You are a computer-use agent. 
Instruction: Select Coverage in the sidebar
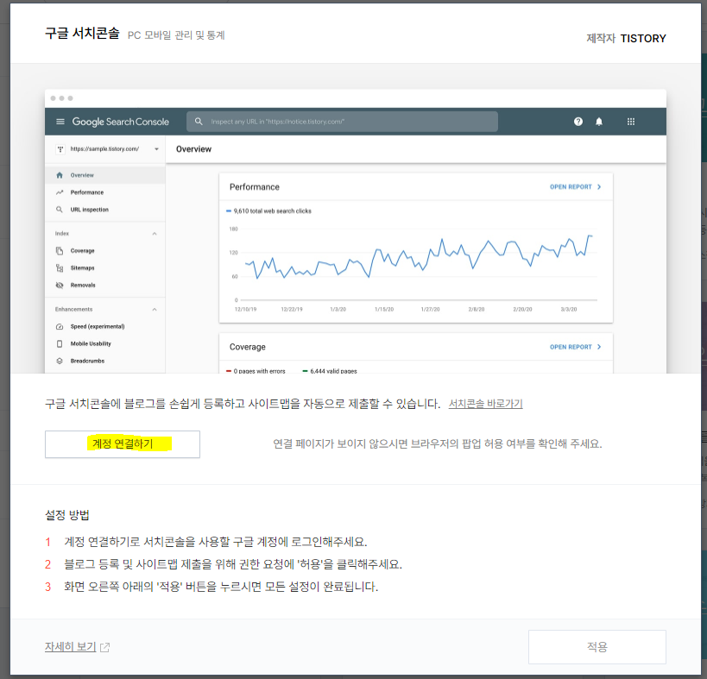[105, 250]
